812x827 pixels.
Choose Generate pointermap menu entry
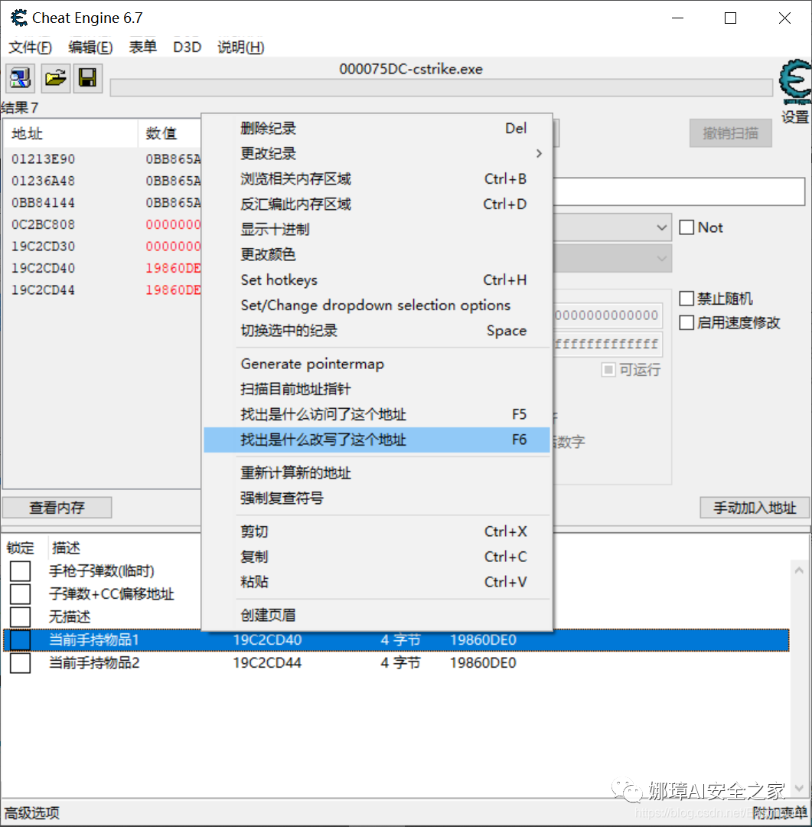point(377,364)
